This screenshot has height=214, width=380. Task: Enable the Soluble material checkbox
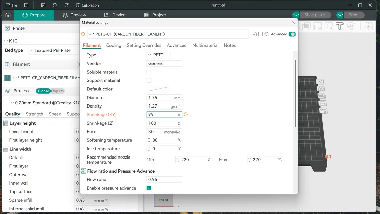(149, 72)
